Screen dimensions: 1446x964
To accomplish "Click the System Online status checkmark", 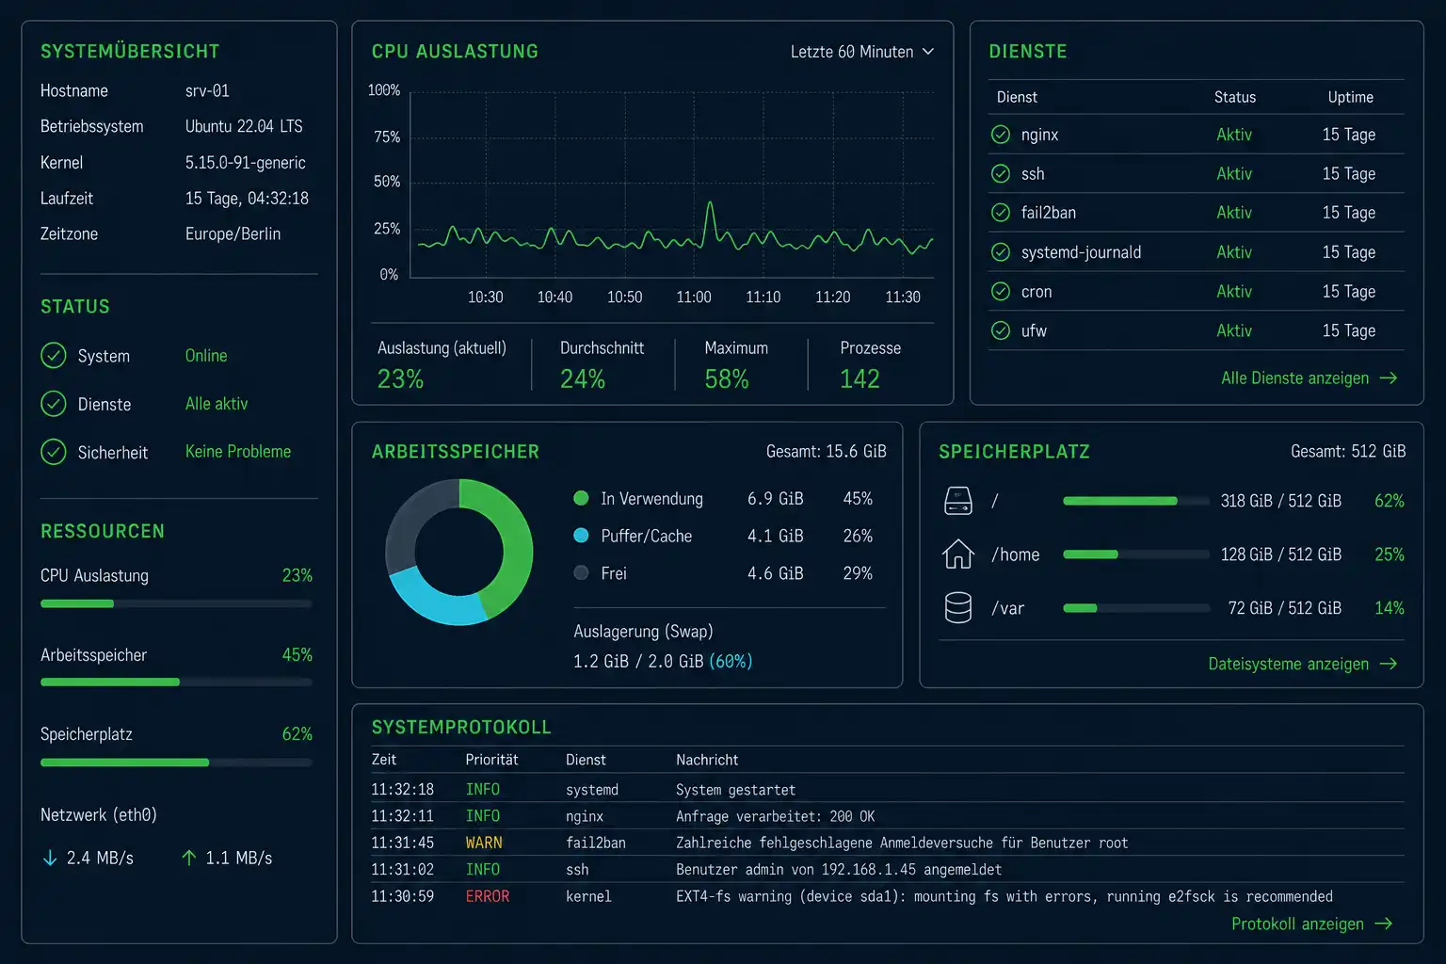I will coord(54,356).
